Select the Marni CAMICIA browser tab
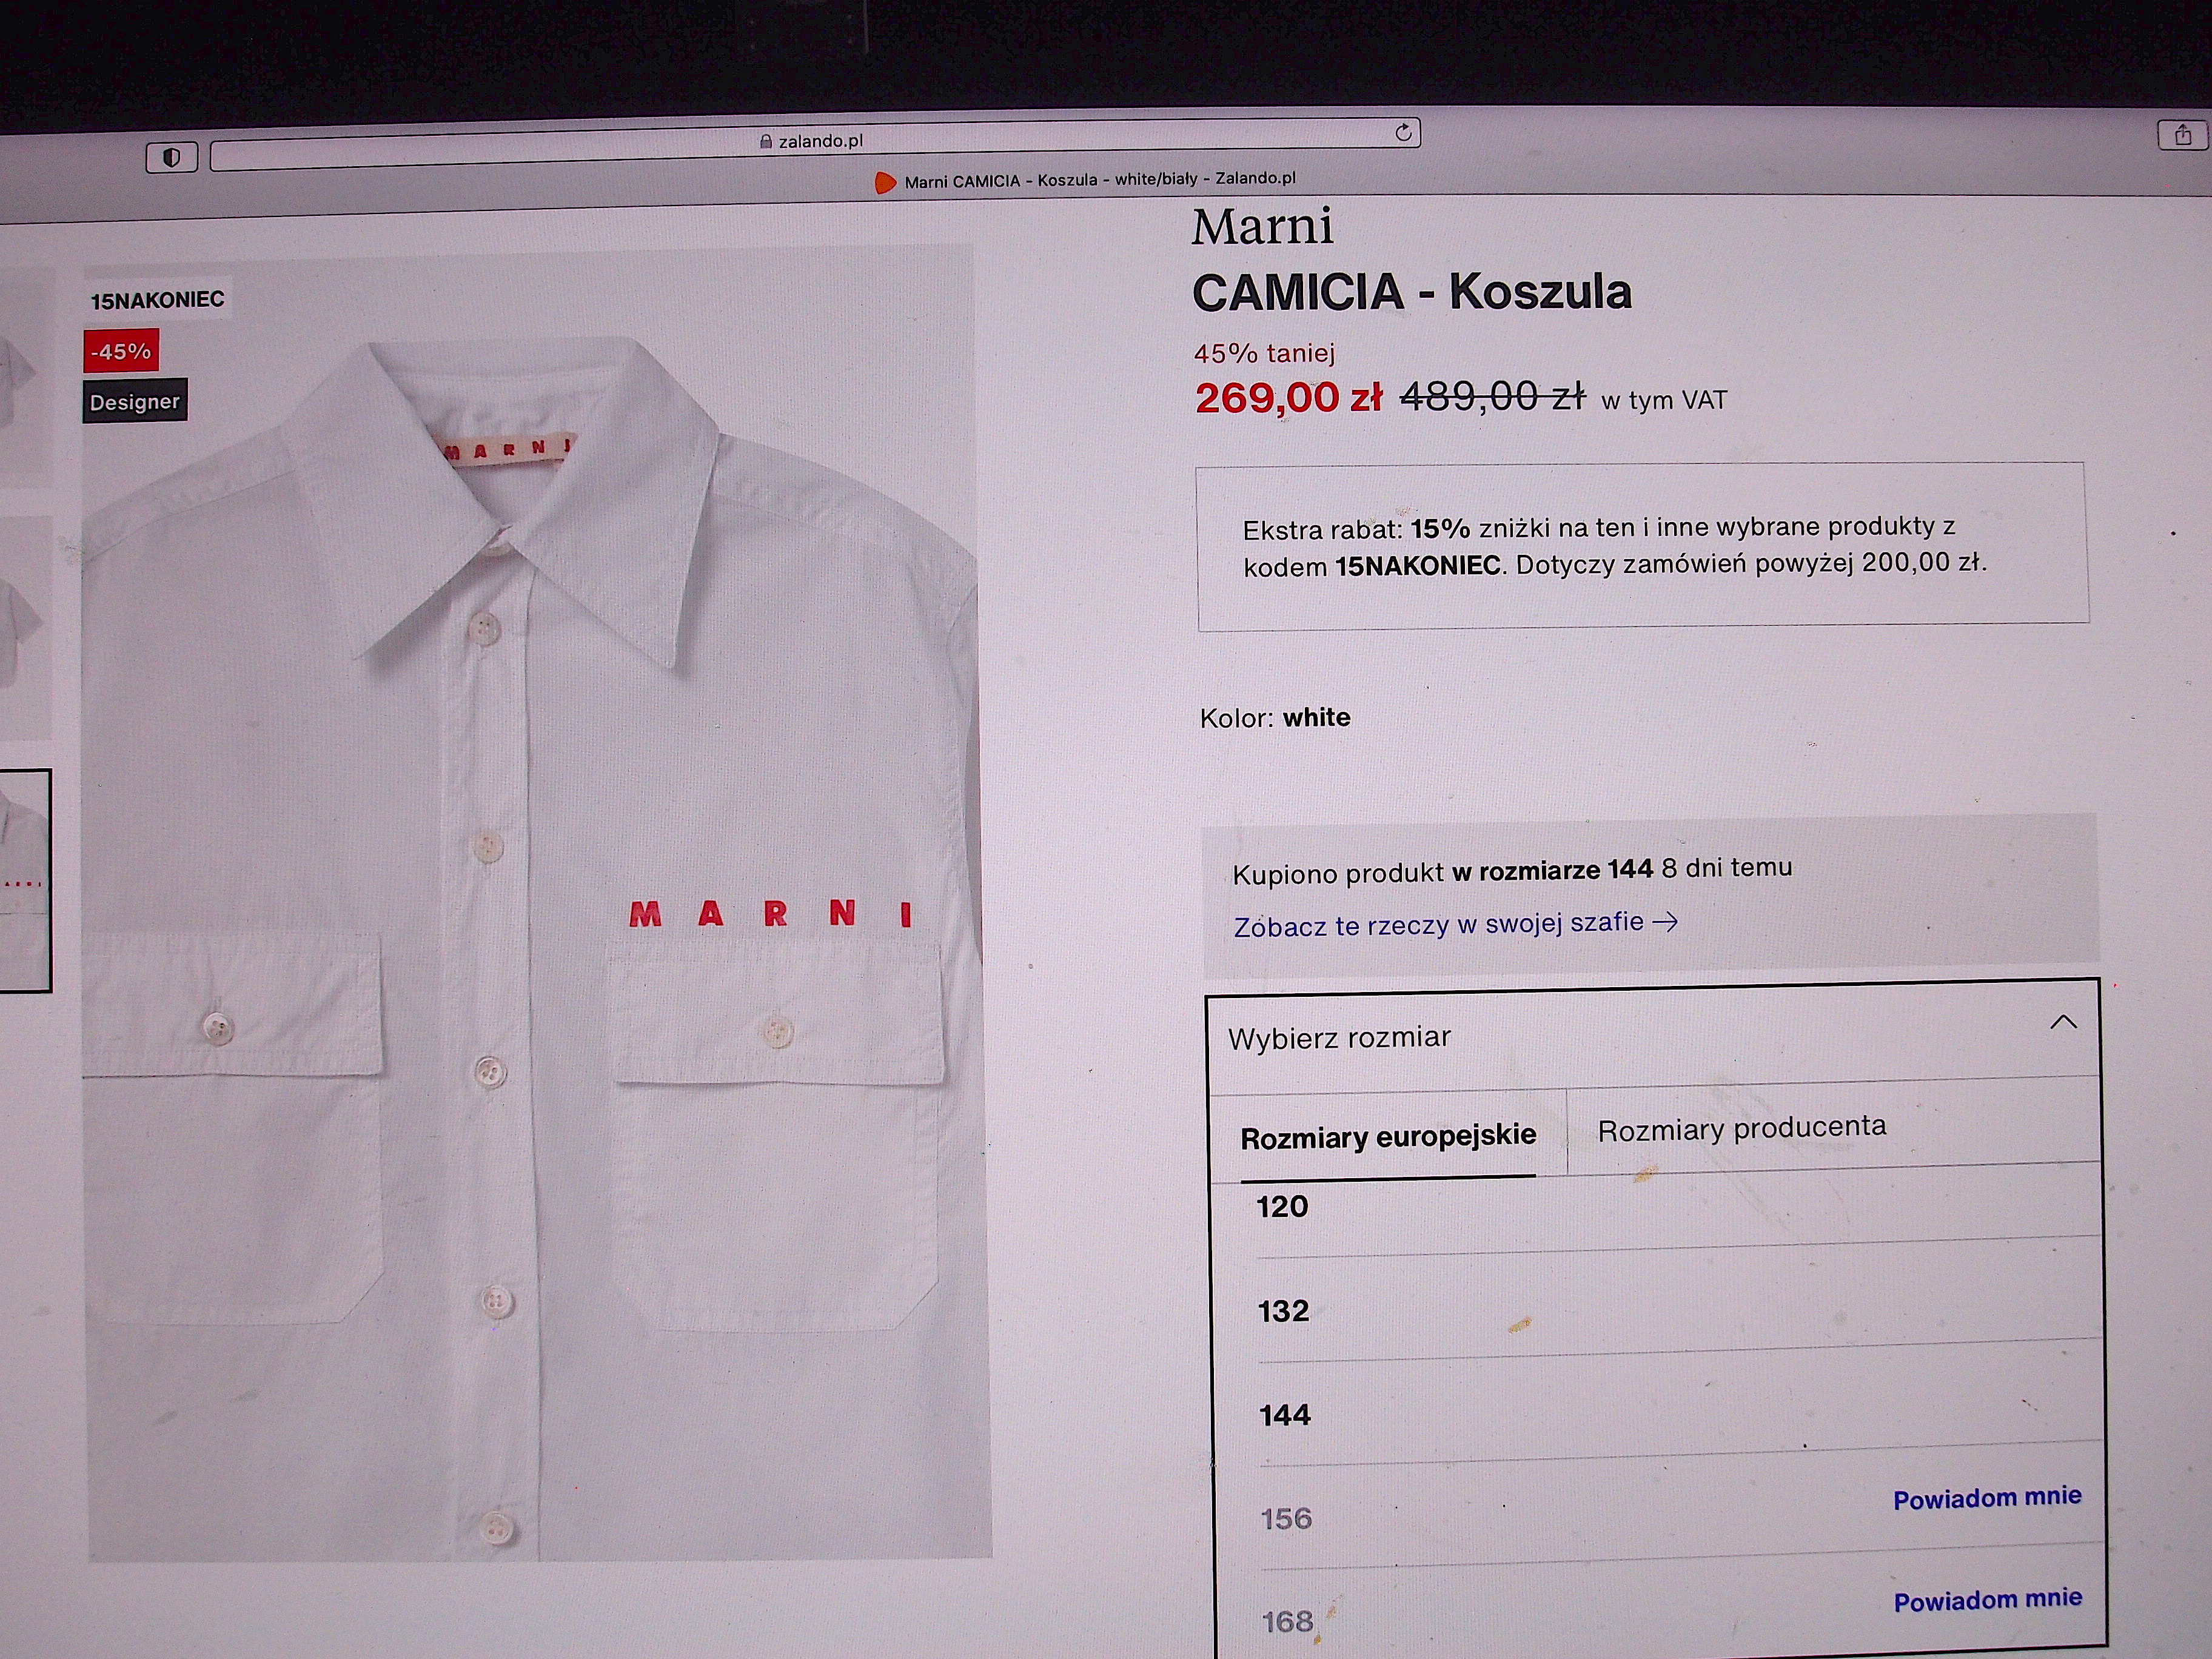This screenshot has width=2212, height=1659. click(1085, 180)
